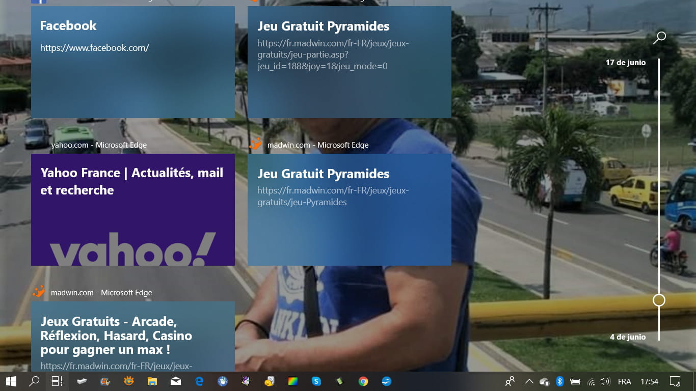Open the Yahoo France activity card

[x=133, y=210]
